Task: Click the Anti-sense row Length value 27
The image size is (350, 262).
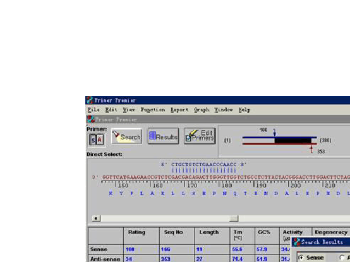Action: click(200, 259)
